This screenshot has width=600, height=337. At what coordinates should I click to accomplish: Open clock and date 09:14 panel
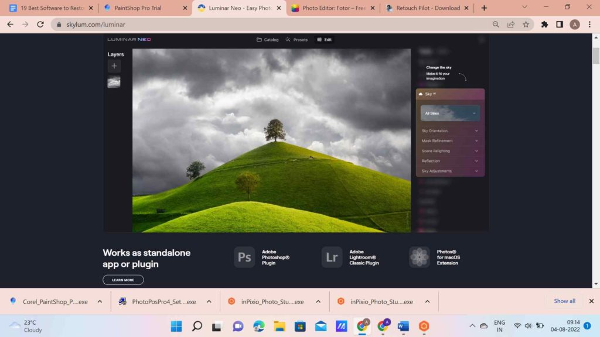[x=565, y=326]
